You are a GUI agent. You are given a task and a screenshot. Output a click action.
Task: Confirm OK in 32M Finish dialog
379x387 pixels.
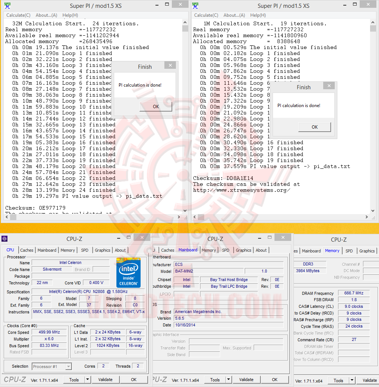156,107
